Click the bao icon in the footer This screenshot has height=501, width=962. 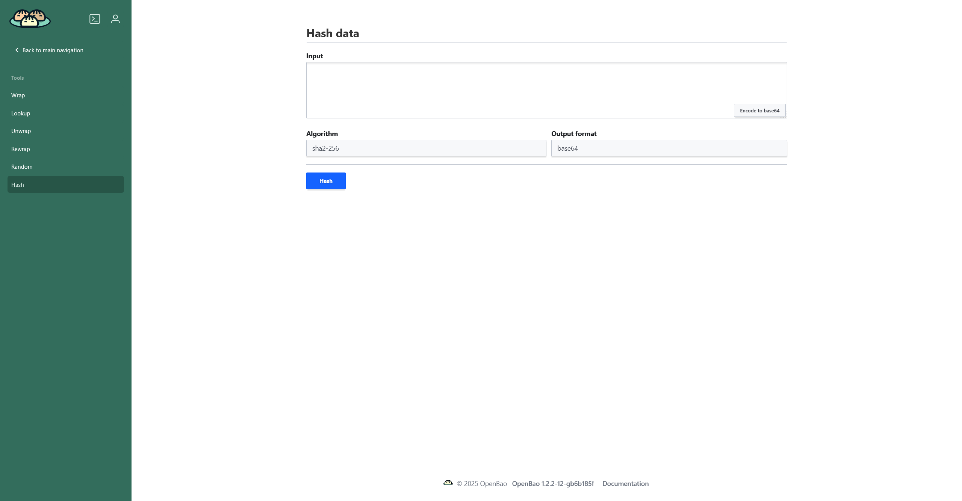click(448, 483)
